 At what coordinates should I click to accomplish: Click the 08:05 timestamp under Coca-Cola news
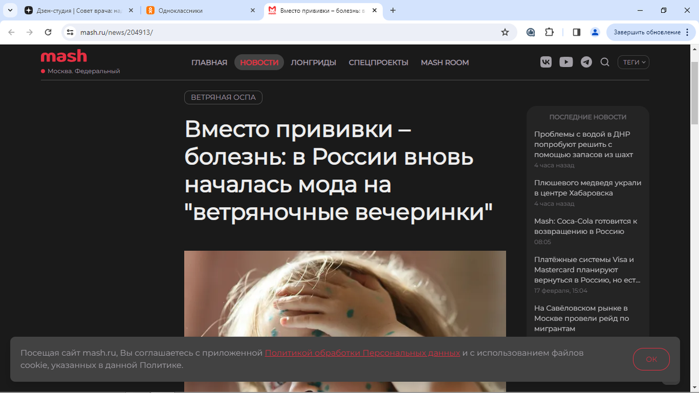click(x=542, y=242)
